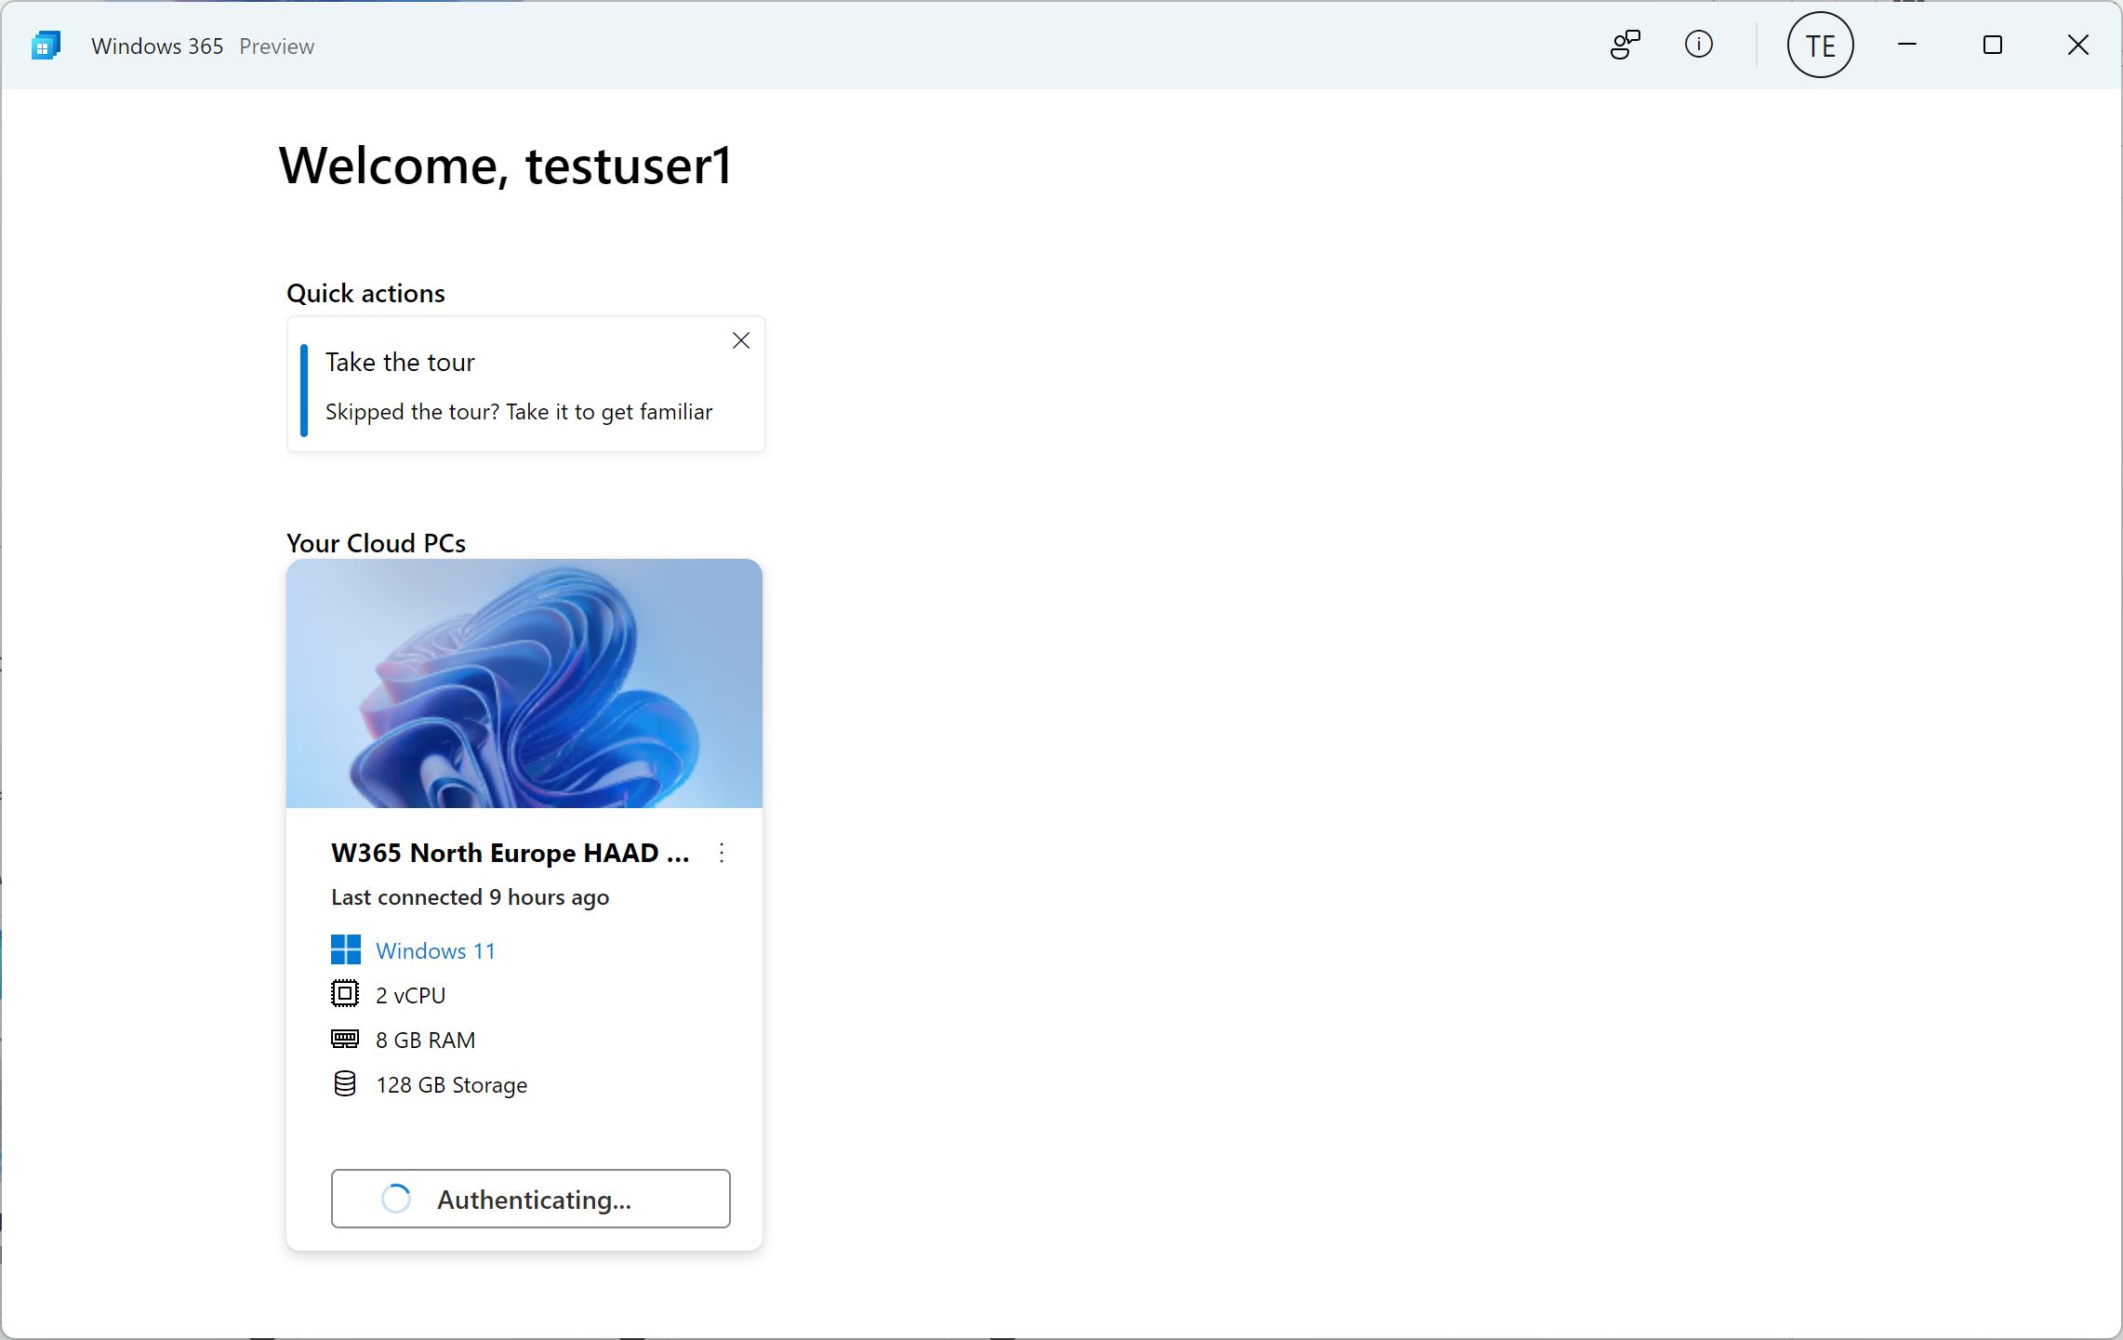Click the W365 North Europe HAAD title
The height and width of the screenshot is (1340, 2123).
coord(510,853)
